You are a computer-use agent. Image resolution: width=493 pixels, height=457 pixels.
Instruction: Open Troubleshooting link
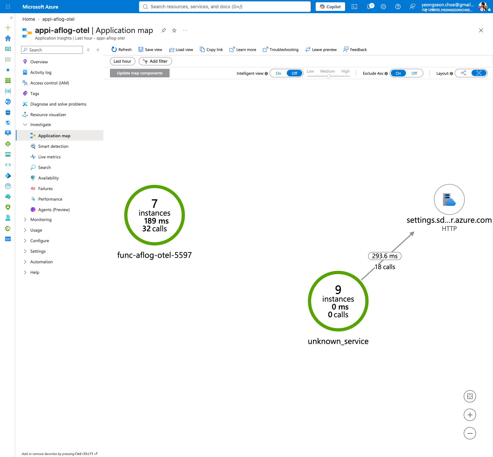(281, 49)
